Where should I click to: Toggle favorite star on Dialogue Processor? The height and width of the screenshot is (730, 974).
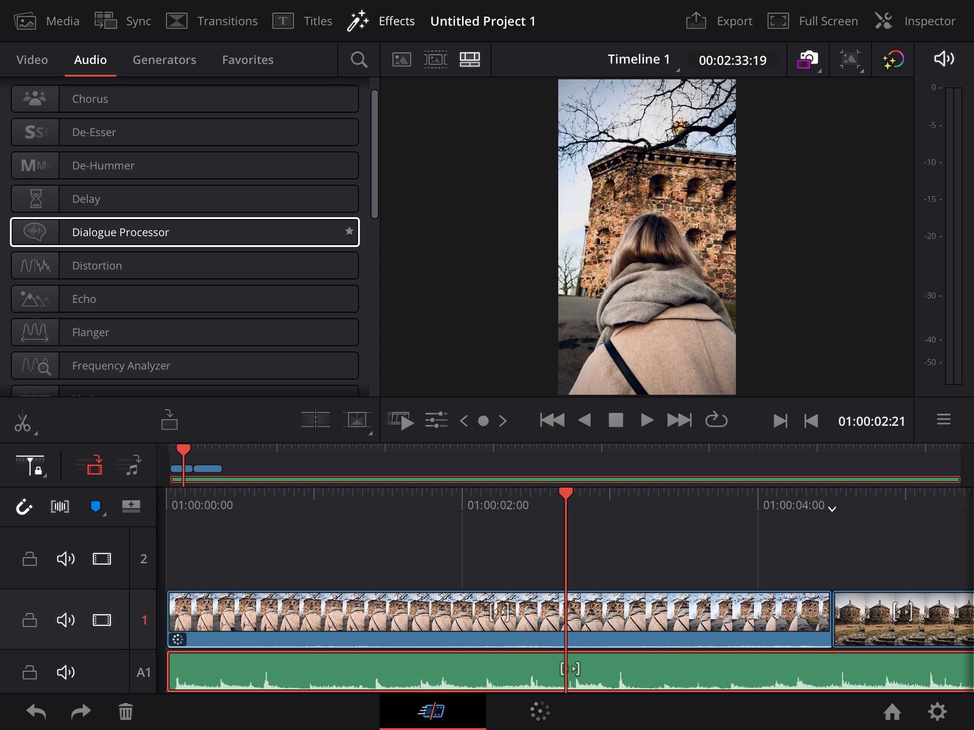[x=349, y=231]
